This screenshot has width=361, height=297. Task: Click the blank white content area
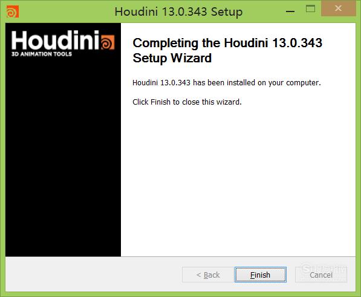(238, 180)
